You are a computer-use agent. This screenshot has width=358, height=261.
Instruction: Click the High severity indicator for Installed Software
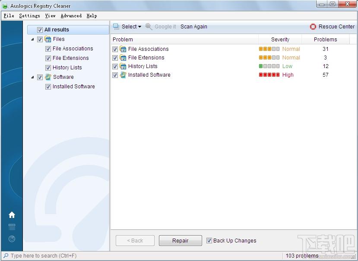click(x=269, y=75)
